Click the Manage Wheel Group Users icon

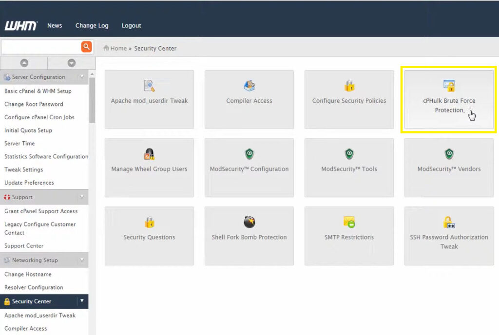click(149, 154)
